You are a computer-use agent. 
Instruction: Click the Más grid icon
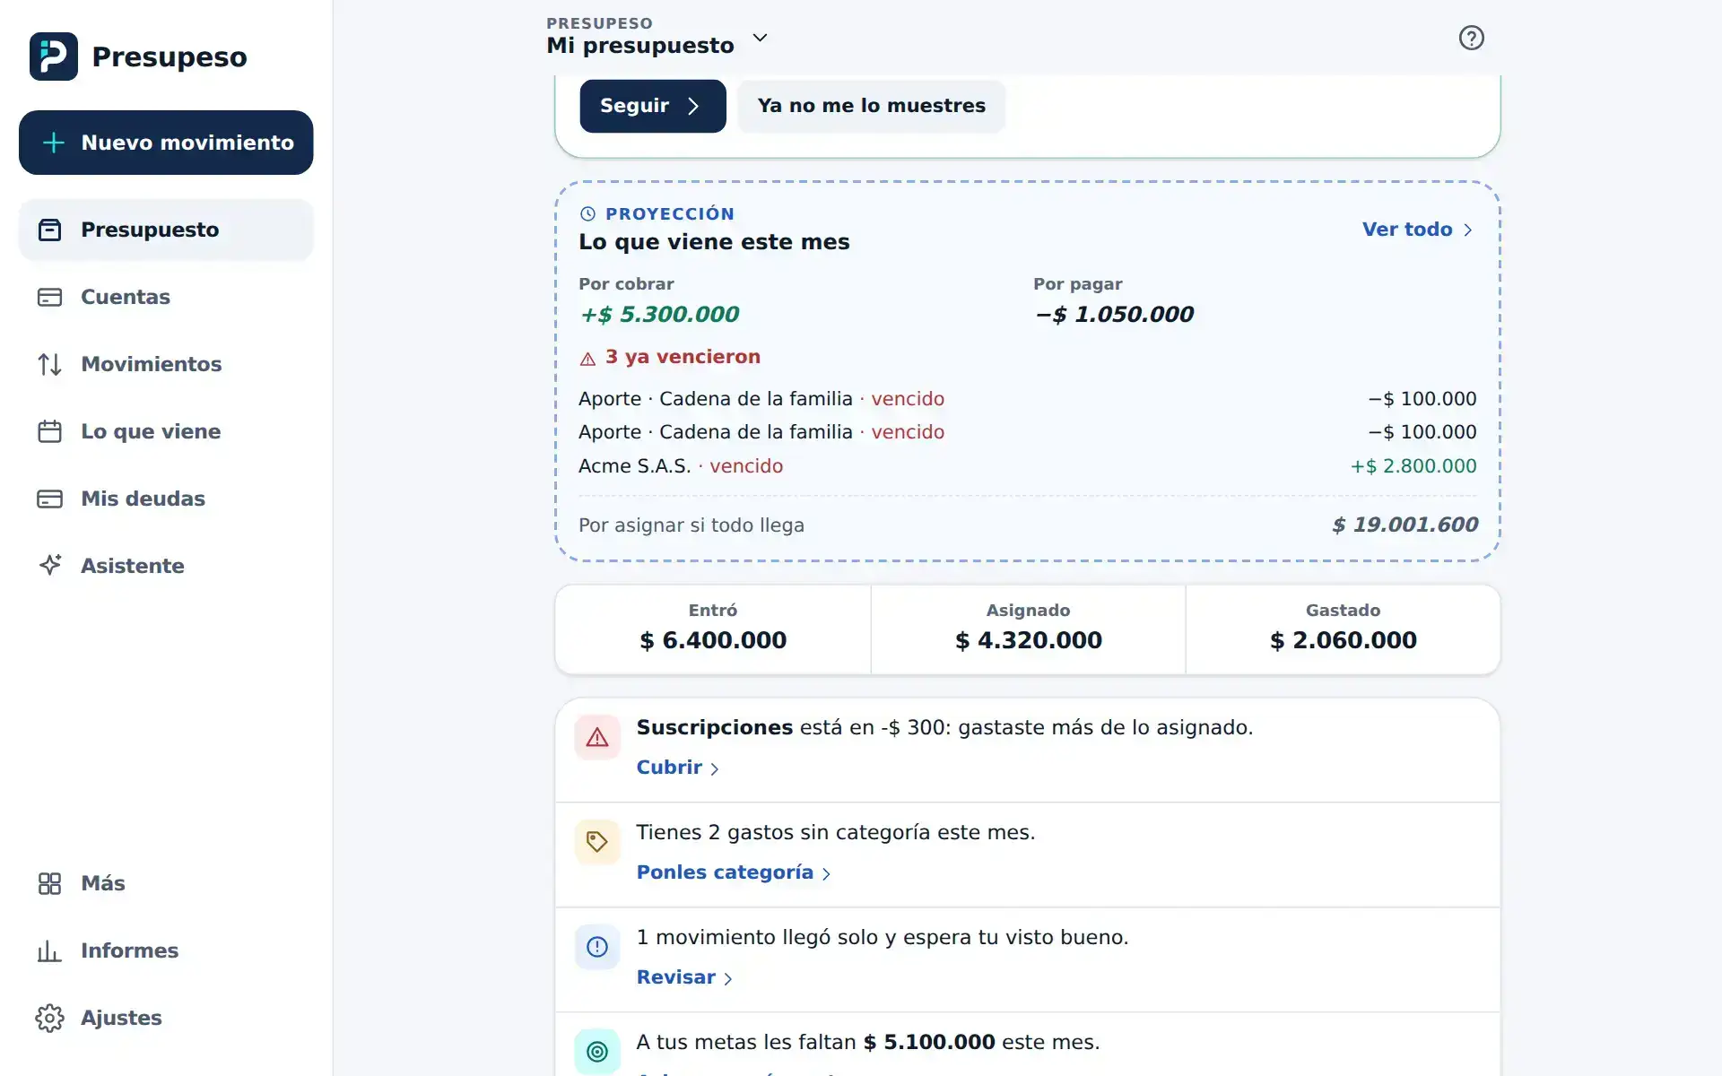coord(49,883)
